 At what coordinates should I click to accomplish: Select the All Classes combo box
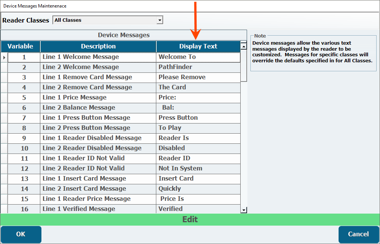[x=108, y=20]
